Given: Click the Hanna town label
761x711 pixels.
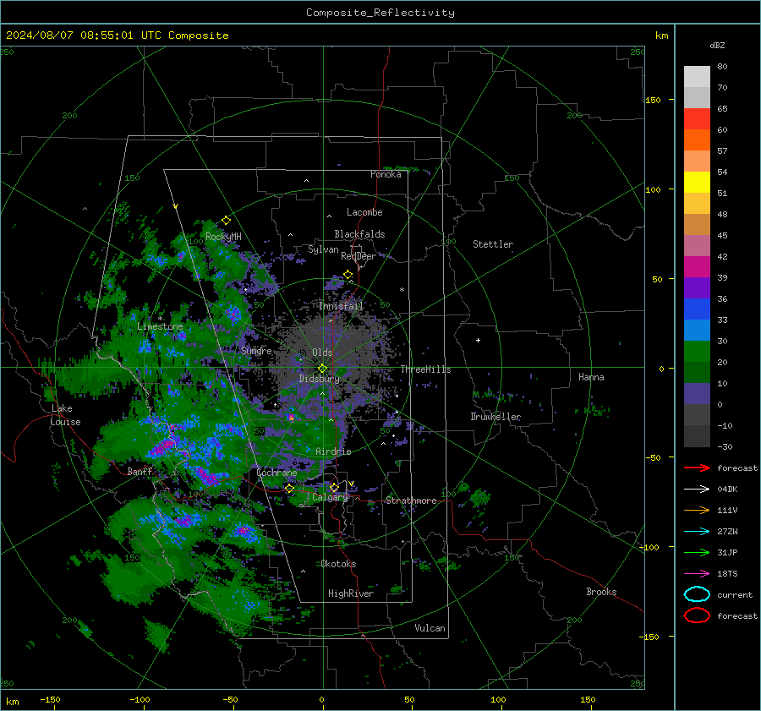Looking at the screenshot, I should [x=591, y=377].
